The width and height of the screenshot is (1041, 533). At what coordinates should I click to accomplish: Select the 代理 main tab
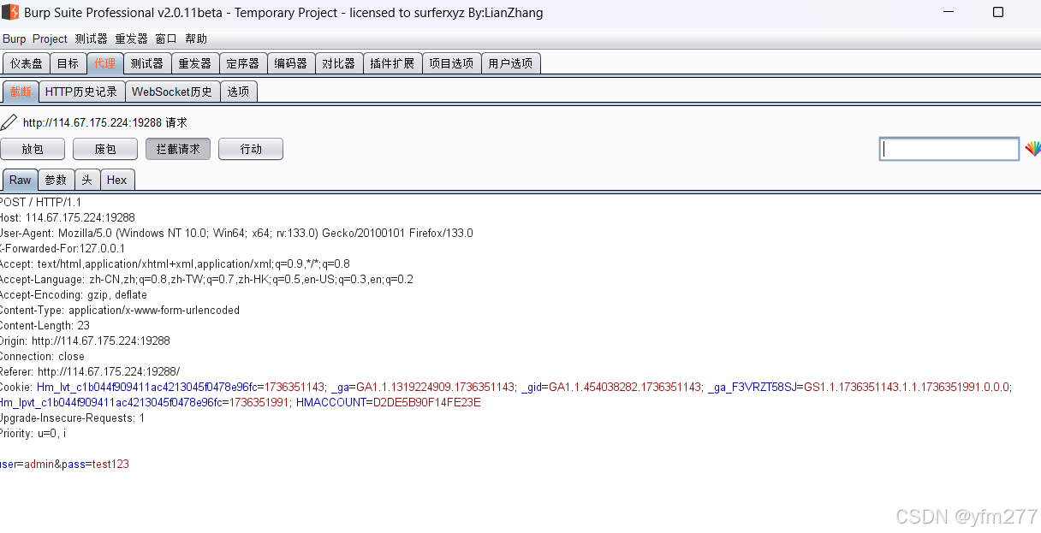tap(105, 63)
